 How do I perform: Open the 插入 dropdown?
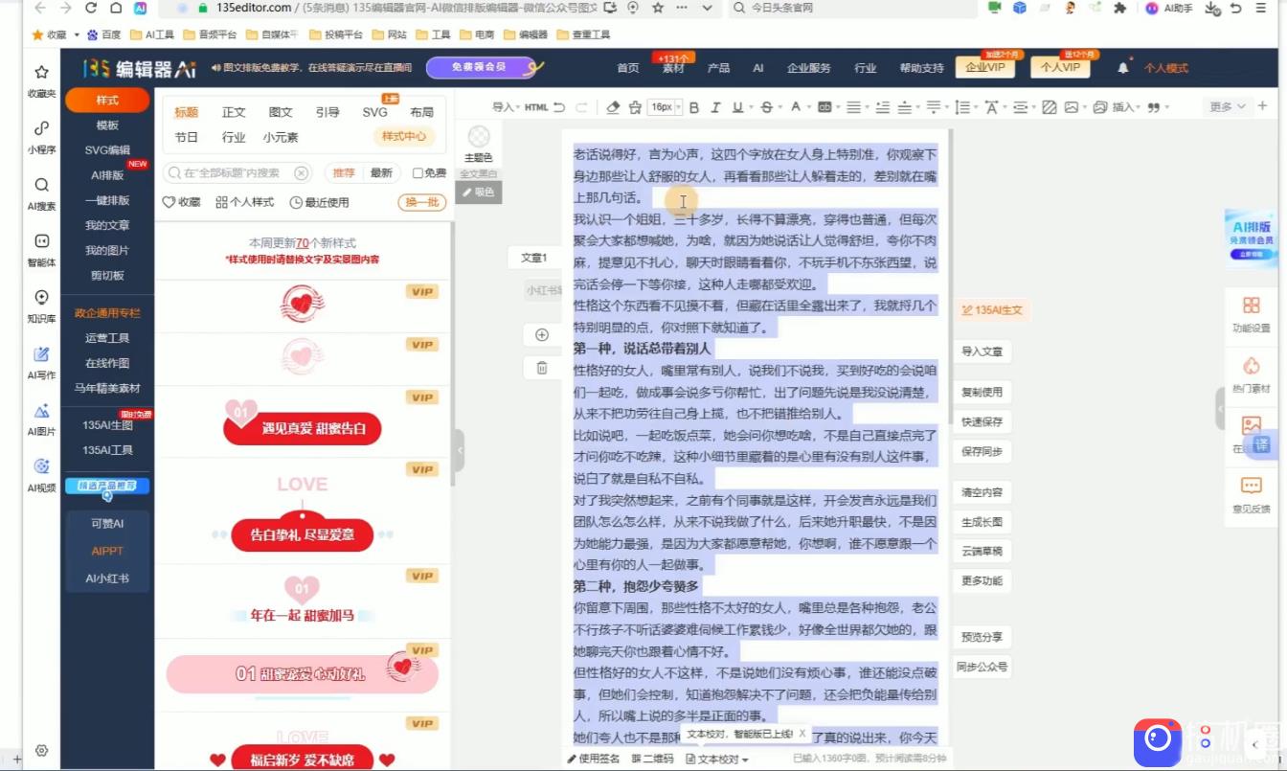[1126, 107]
